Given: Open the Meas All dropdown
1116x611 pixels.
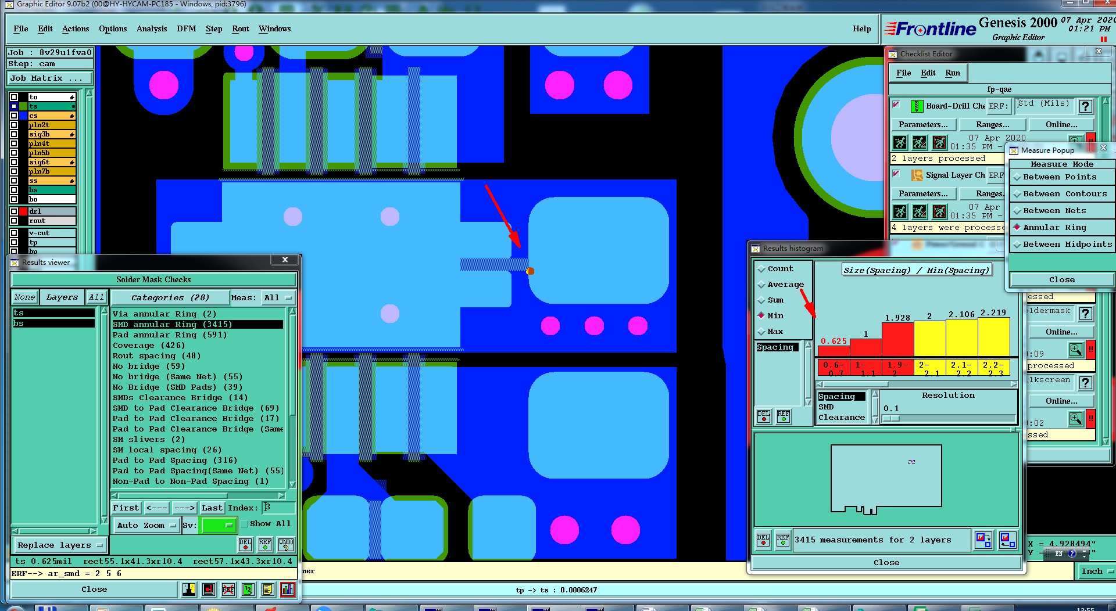Looking at the screenshot, I should point(278,298).
